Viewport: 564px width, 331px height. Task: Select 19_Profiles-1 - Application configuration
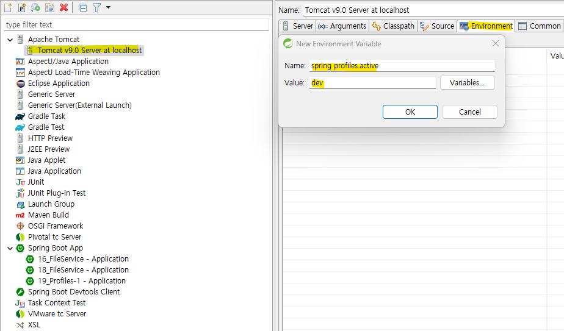coord(82,281)
